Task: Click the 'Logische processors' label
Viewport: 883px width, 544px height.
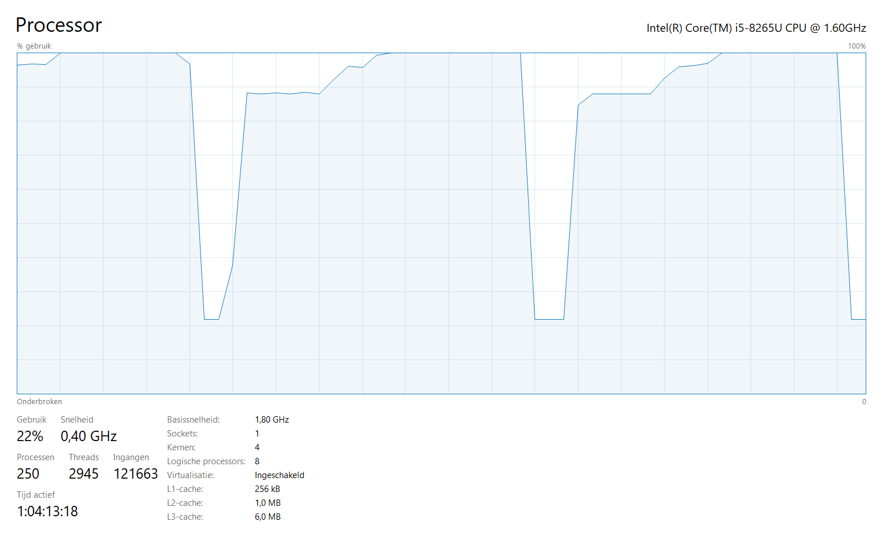Action: pyautogui.click(x=206, y=461)
